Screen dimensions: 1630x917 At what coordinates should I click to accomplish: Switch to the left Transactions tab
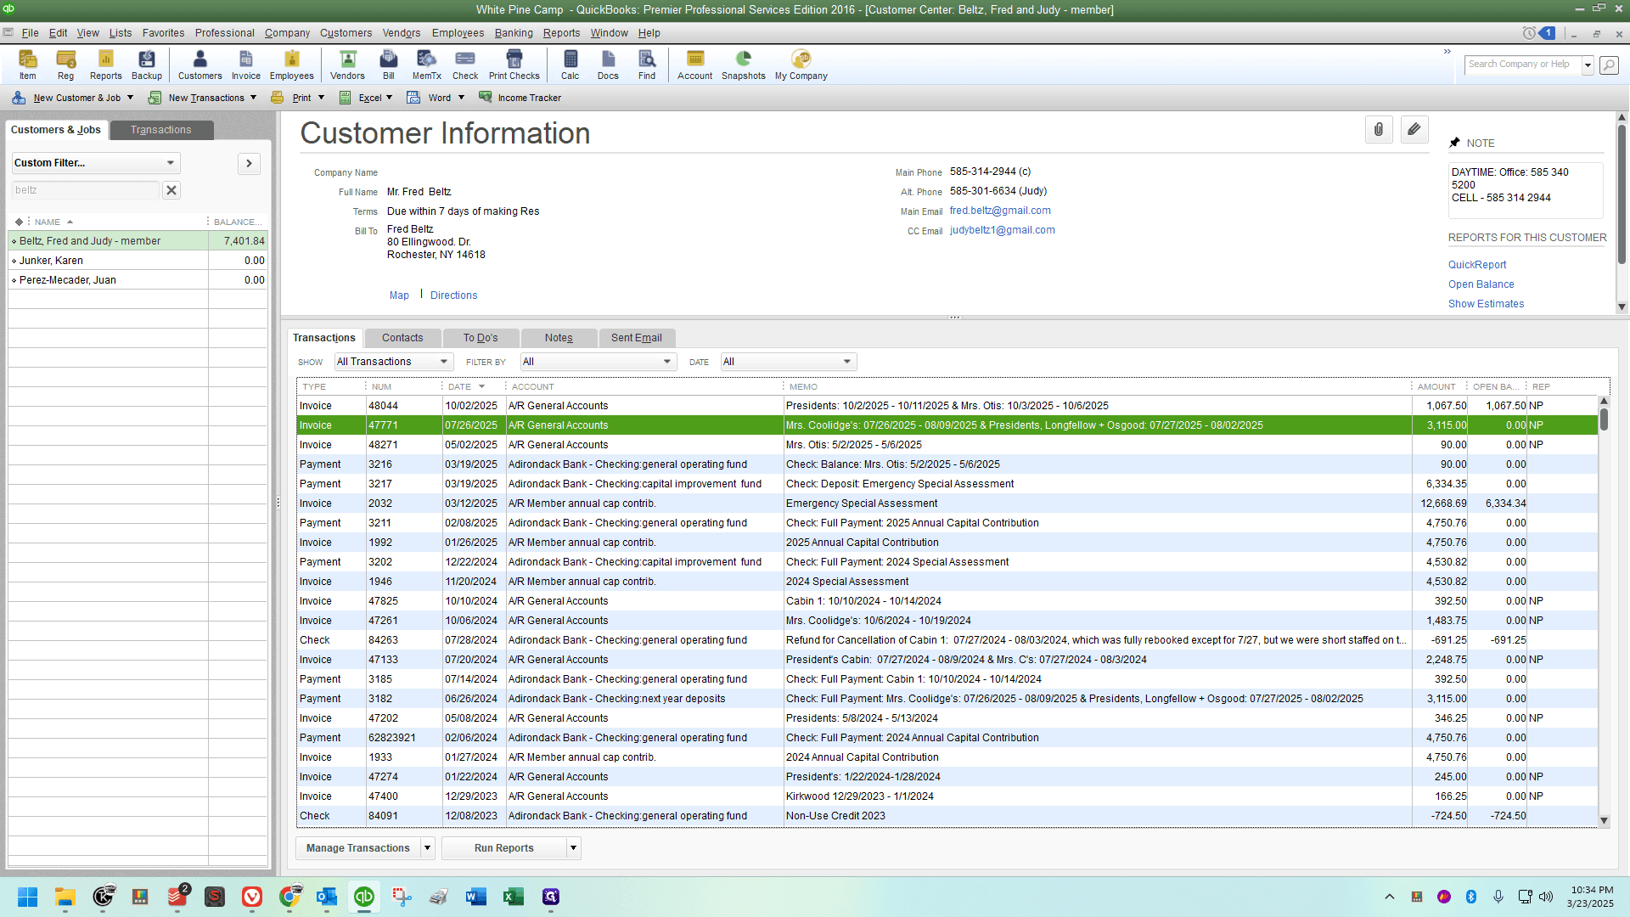[161, 130]
